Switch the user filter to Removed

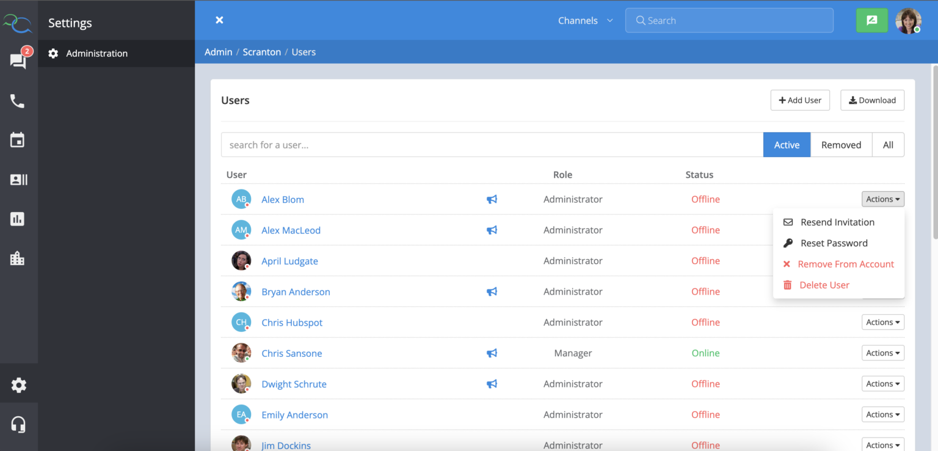pyautogui.click(x=841, y=145)
